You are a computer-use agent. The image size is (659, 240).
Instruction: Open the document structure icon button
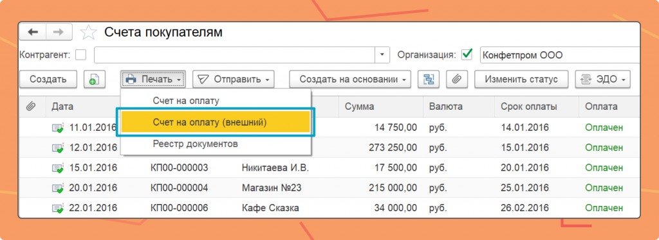tap(429, 79)
